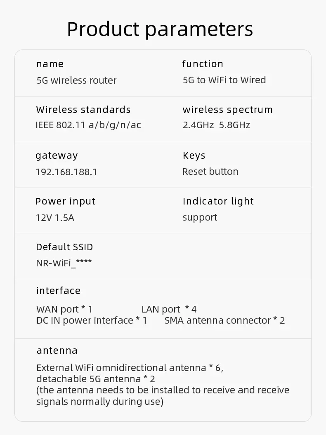Click the gateway address 192.168.188.1
Viewport: 326px width, 435px height.
(x=66, y=172)
